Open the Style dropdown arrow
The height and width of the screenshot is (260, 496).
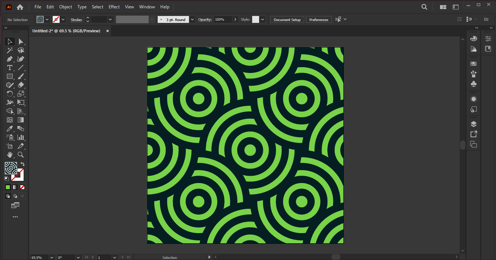coord(263,20)
